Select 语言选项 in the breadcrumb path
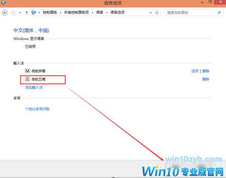The image size is (226, 178). (118, 12)
